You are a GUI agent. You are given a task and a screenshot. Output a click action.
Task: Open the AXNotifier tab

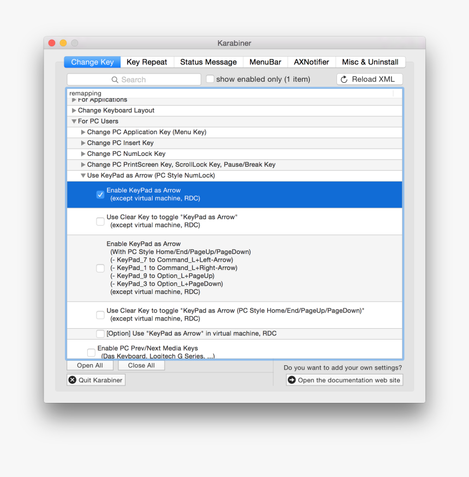pos(311,62)
